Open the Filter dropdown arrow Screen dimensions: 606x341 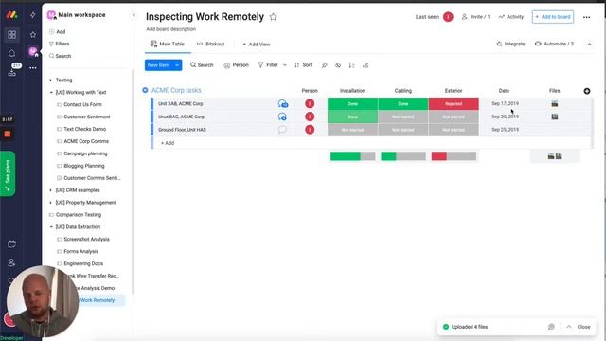click(285, 65)
